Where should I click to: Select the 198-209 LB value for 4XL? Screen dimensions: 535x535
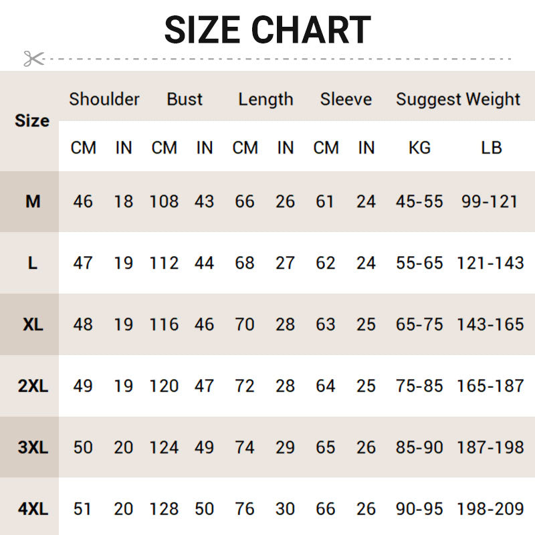point(490,509)
